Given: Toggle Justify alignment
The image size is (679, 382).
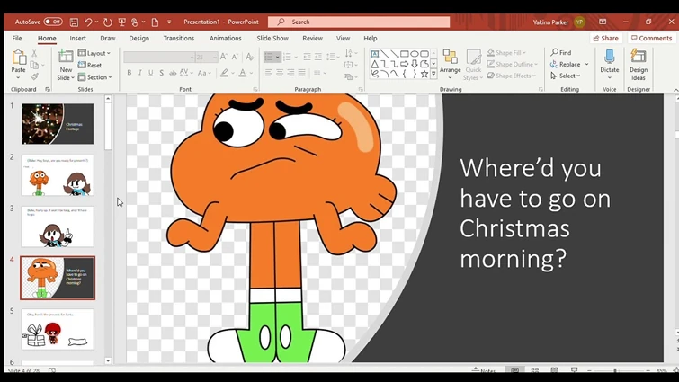Looking at the screenshot, I should pyautogui.click(x=302, y=73).
